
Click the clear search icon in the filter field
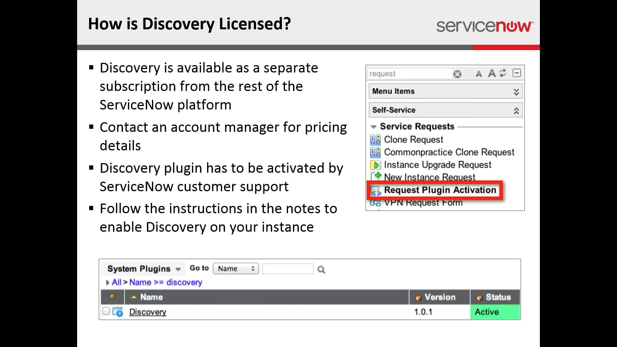pyautogui.click(x=457, y=74)
